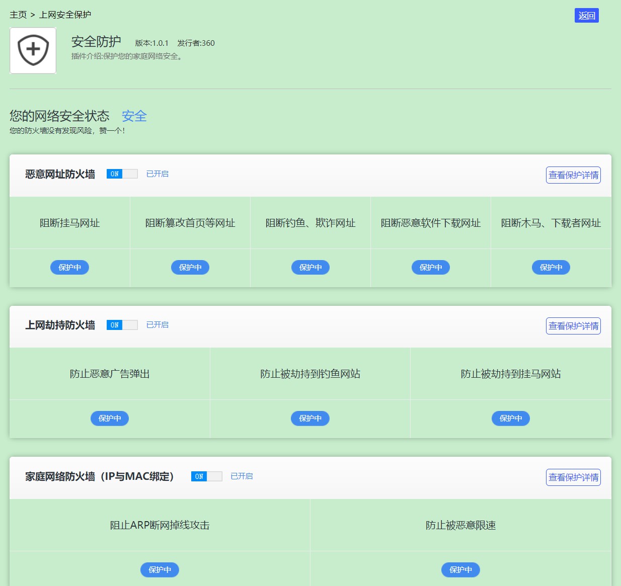Toggle the 恶意网址防火墙 ON switch

click(122, 174)
